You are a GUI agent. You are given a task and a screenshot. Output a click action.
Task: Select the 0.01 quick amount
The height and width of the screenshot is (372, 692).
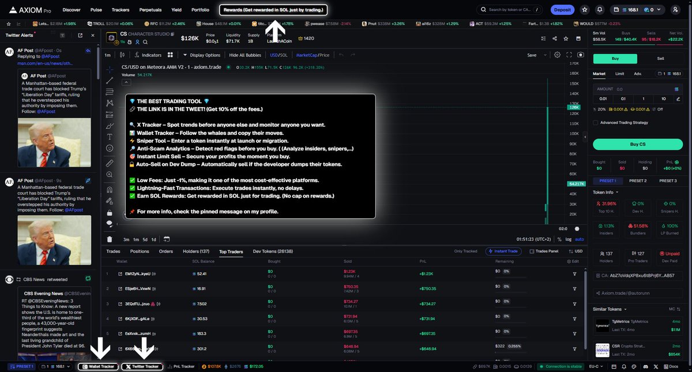point(603,98)
